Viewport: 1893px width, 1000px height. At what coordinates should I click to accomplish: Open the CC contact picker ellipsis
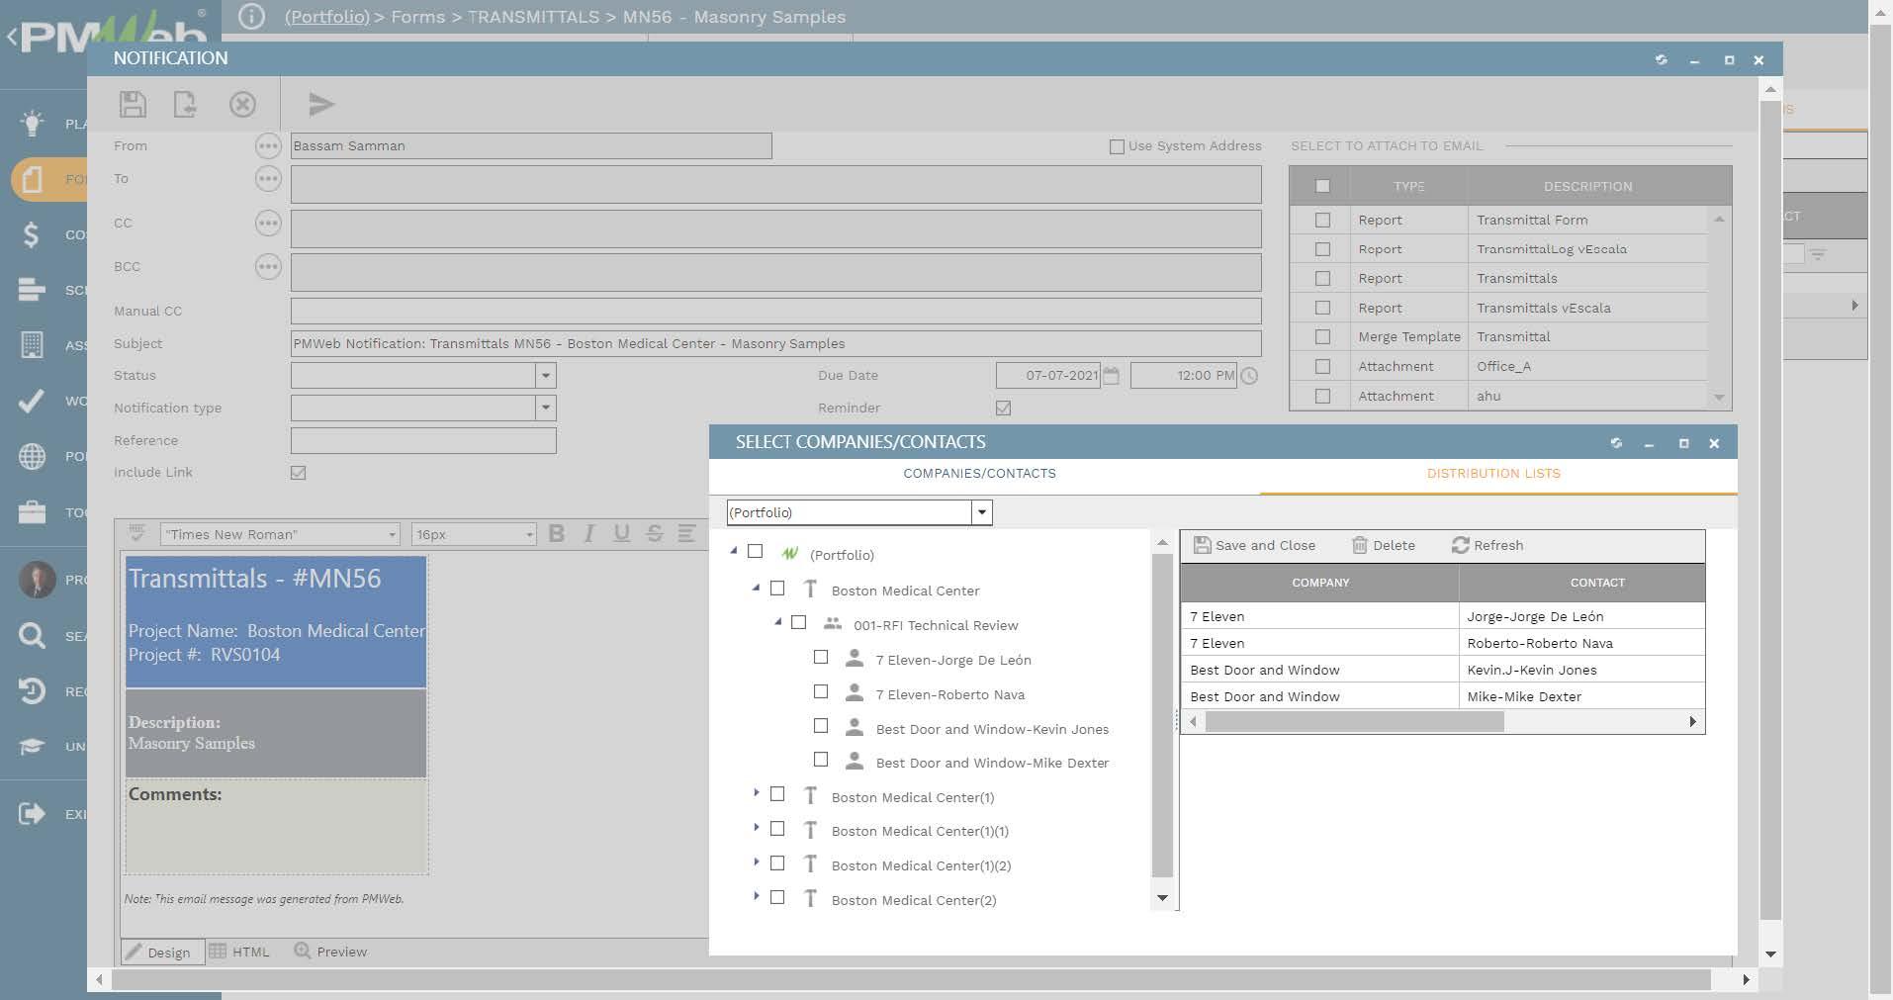click(x=268, y=224)
